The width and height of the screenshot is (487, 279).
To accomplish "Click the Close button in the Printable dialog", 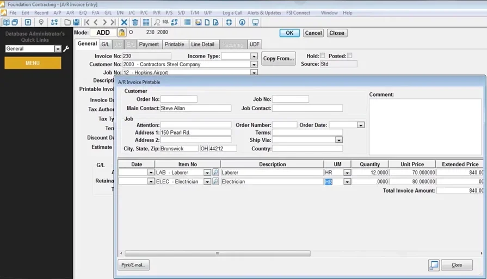I will point(457,265).
